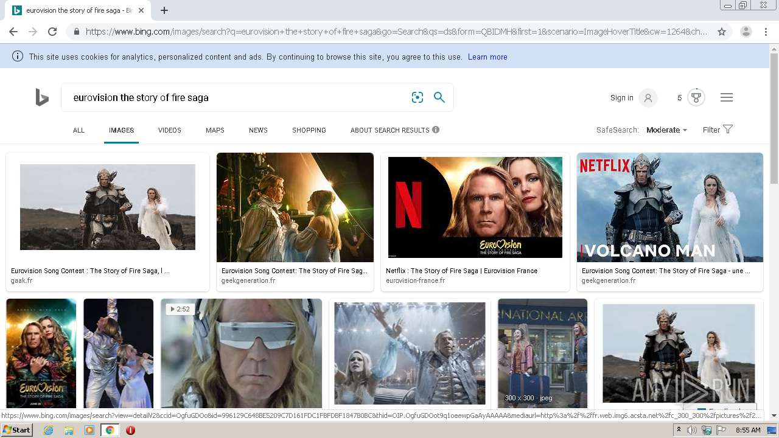Switch to NEWS tab
The width and height of the screenshot is (779, 438).
point(258,130)
